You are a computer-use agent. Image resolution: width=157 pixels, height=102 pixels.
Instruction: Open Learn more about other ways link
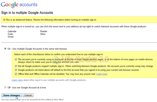[17, 80]
